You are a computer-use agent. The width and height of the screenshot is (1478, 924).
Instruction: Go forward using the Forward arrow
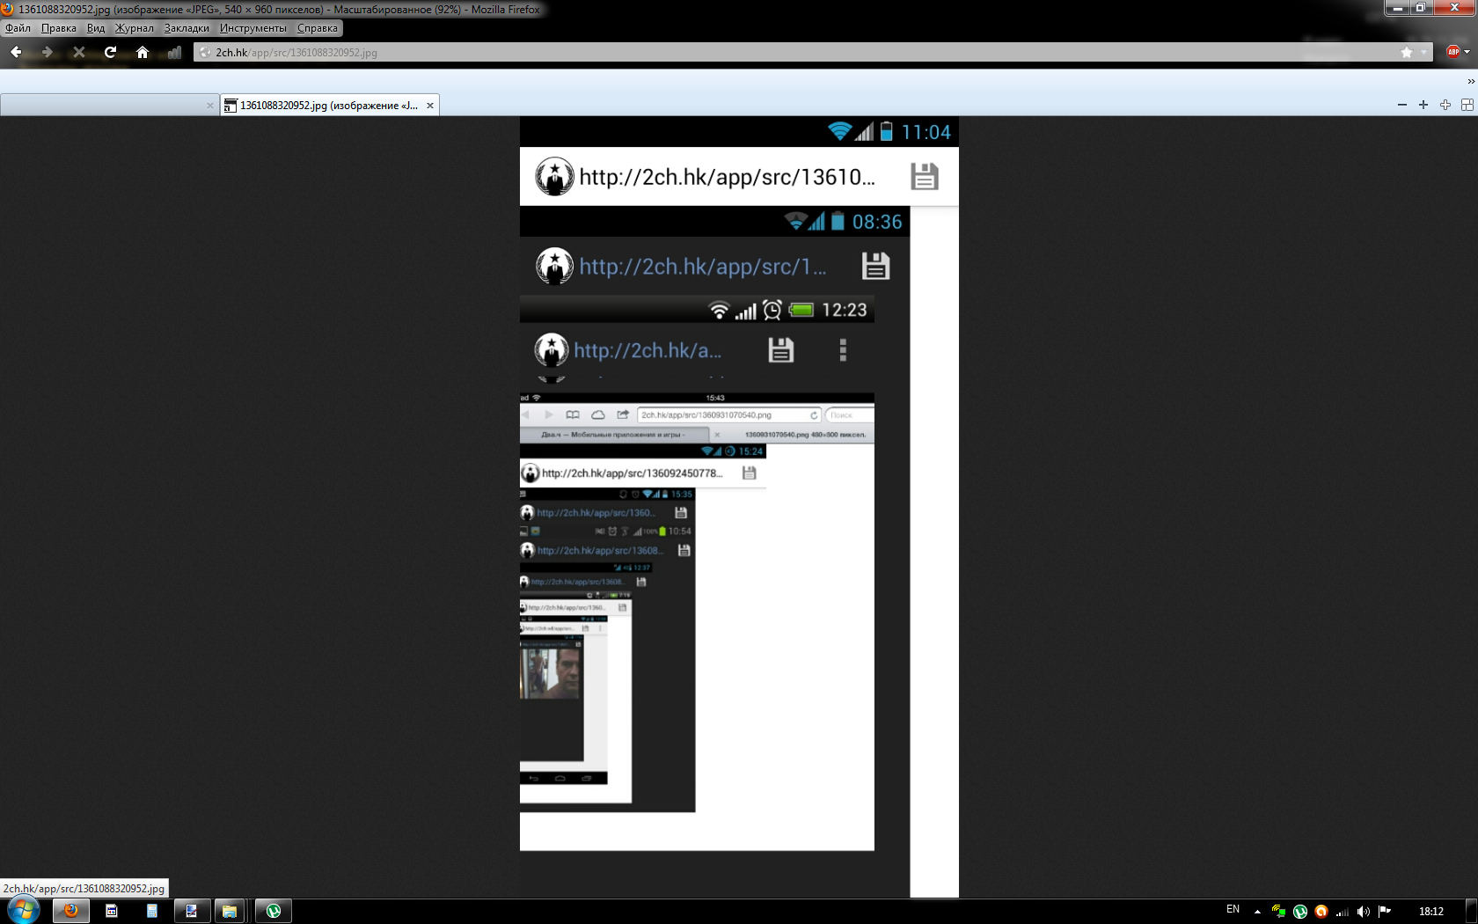coord(48,52)
